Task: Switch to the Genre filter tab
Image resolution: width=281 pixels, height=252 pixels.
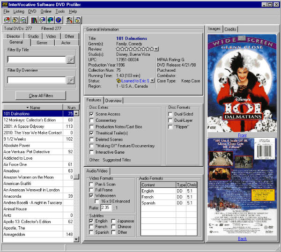Action: 42,43
